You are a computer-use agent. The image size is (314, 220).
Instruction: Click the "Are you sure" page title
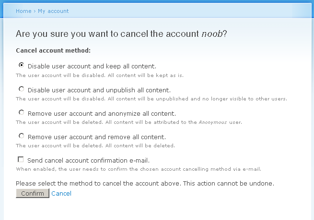point(121,34)
